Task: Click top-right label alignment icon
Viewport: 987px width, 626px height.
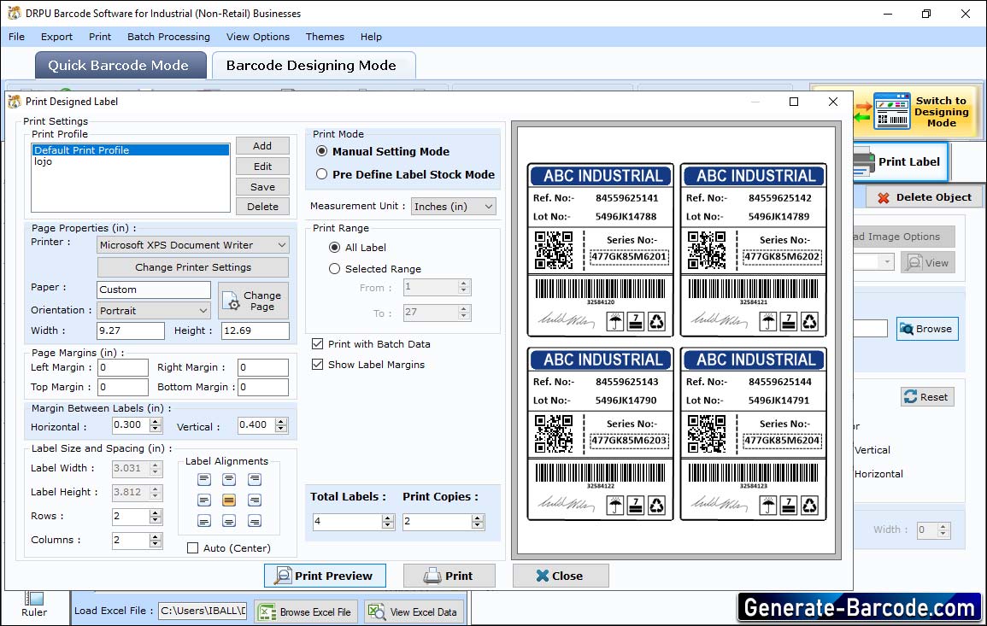Action: (x=255, y=479)
